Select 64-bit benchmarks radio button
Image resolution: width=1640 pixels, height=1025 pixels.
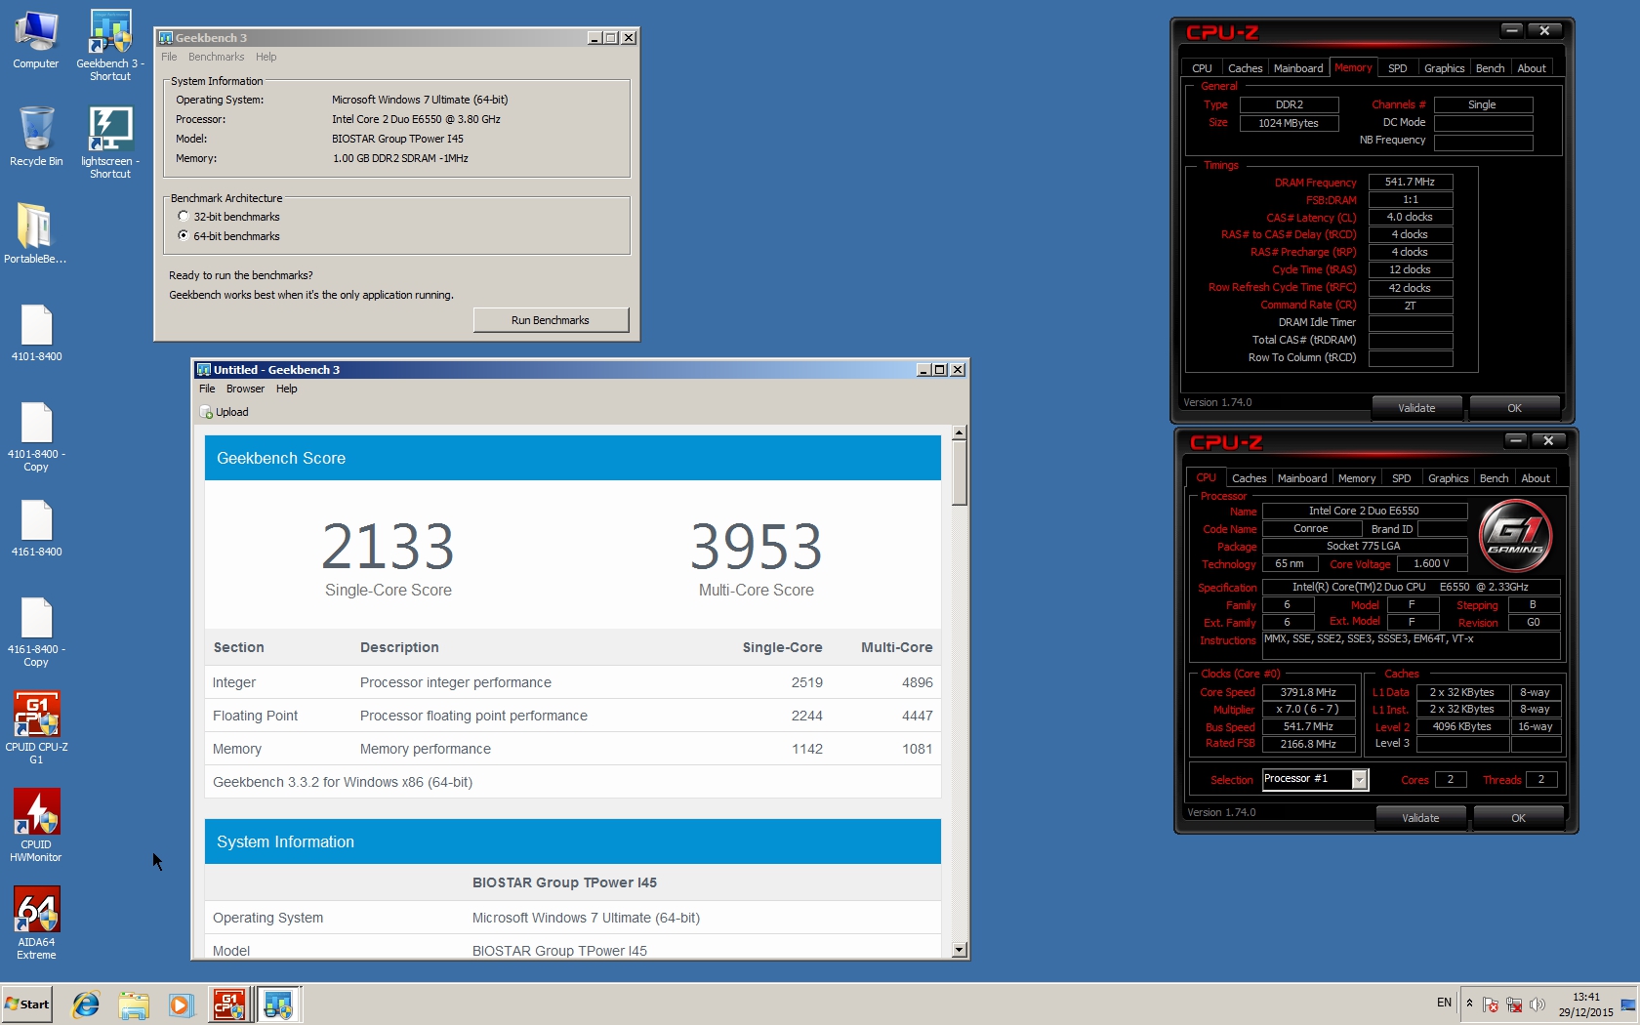pyautogui.click(x=183, y=236)
